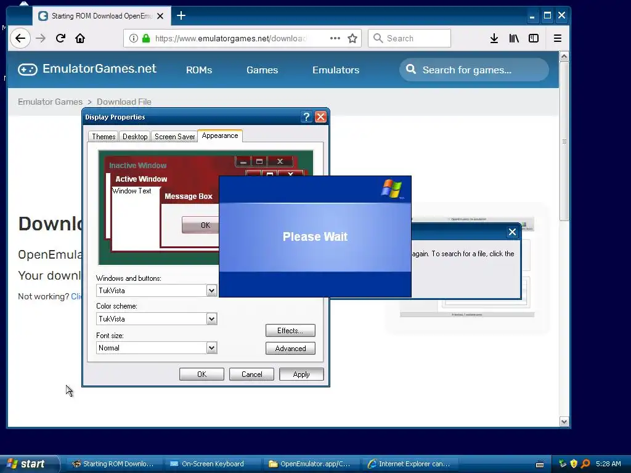631x473 pixels.
Task: Click the green arrows tray icon
Action: pyautogui.click(x=563, y=464)
